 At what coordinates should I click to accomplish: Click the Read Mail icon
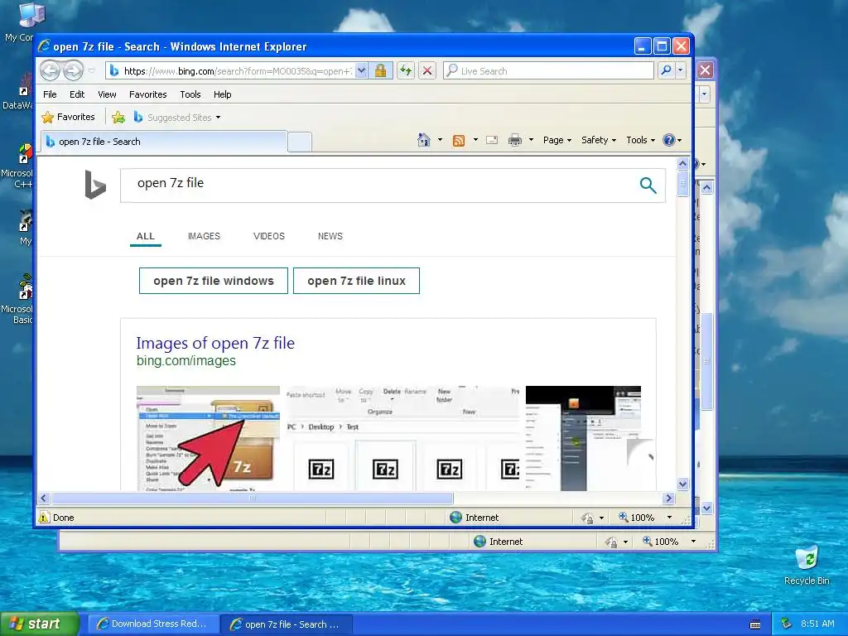[492, 141]
